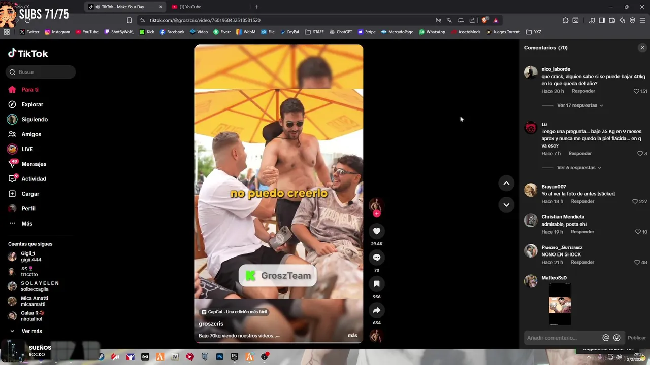Image resolution: width=650 pixels, height=365 pixels.
Task: Open the WhatsApp bookmark
Action: [x=432, y=32]
